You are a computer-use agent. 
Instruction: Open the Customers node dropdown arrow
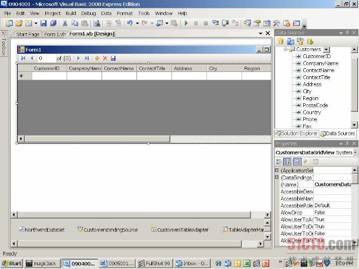[x=326, y=49]
